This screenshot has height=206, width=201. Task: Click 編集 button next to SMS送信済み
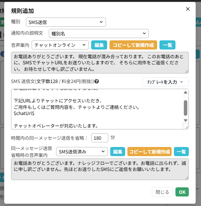pyautogui.click(x=117, y=152)
